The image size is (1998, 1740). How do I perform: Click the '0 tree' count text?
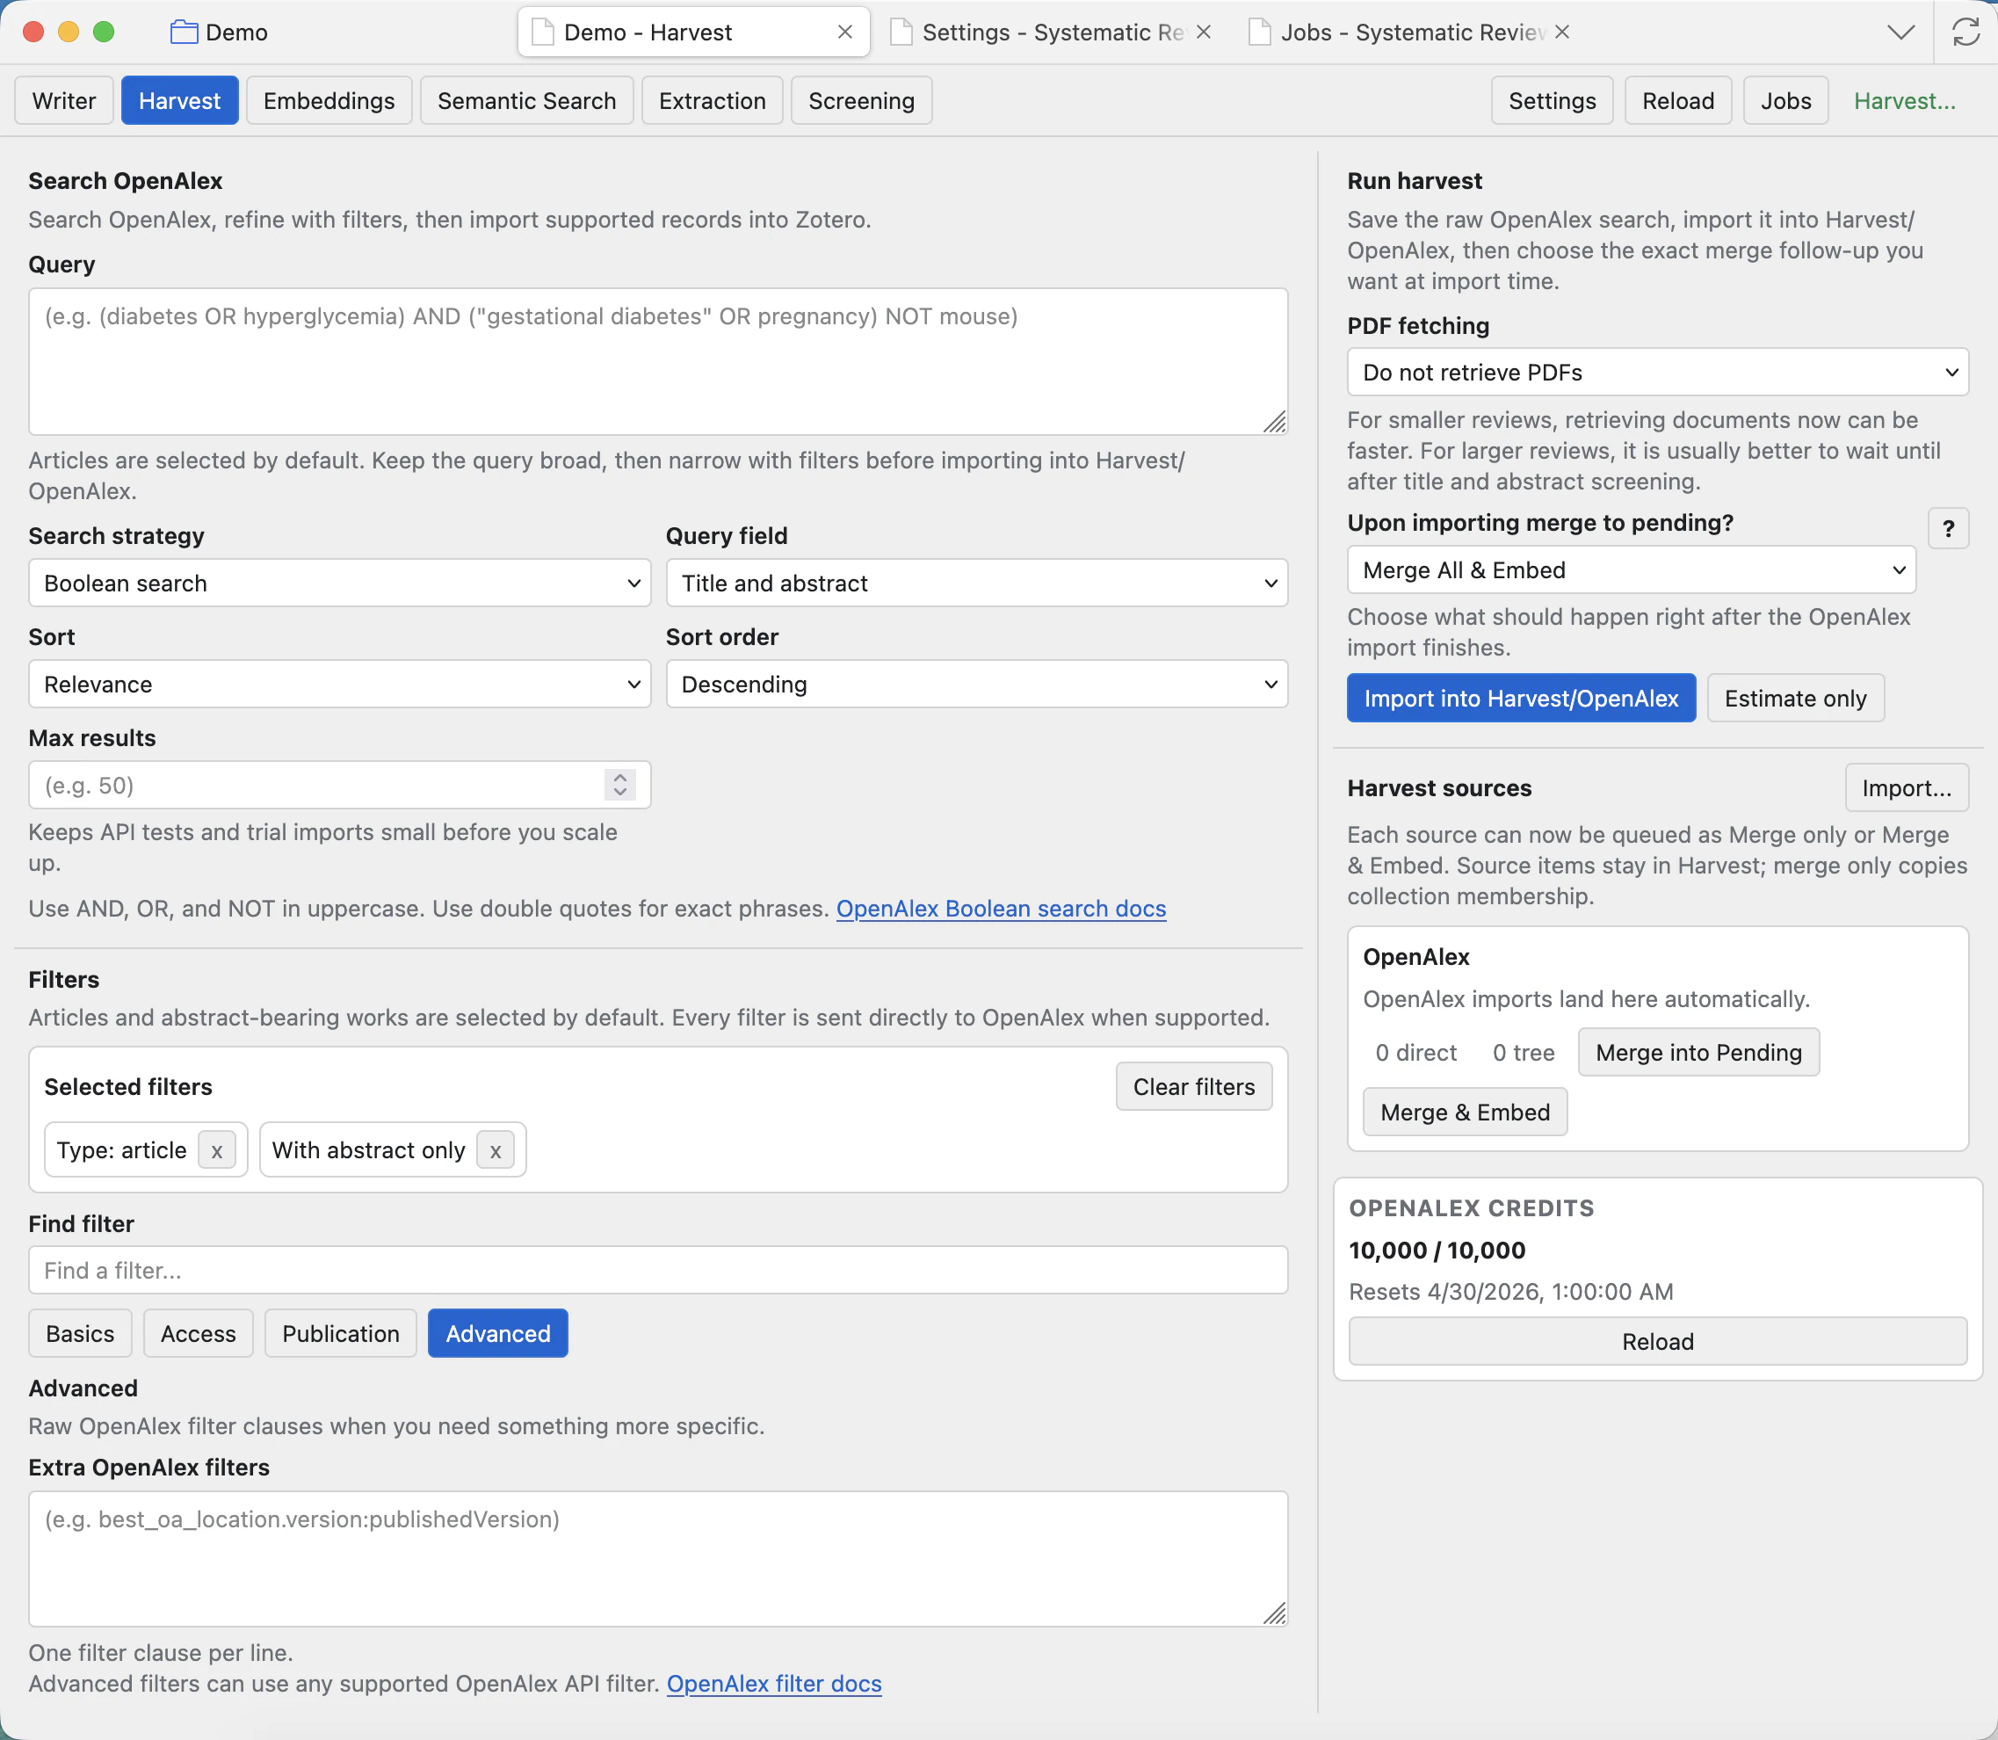click(1524, 1053)
